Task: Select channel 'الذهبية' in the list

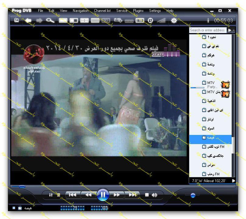Action: point(211,101)
